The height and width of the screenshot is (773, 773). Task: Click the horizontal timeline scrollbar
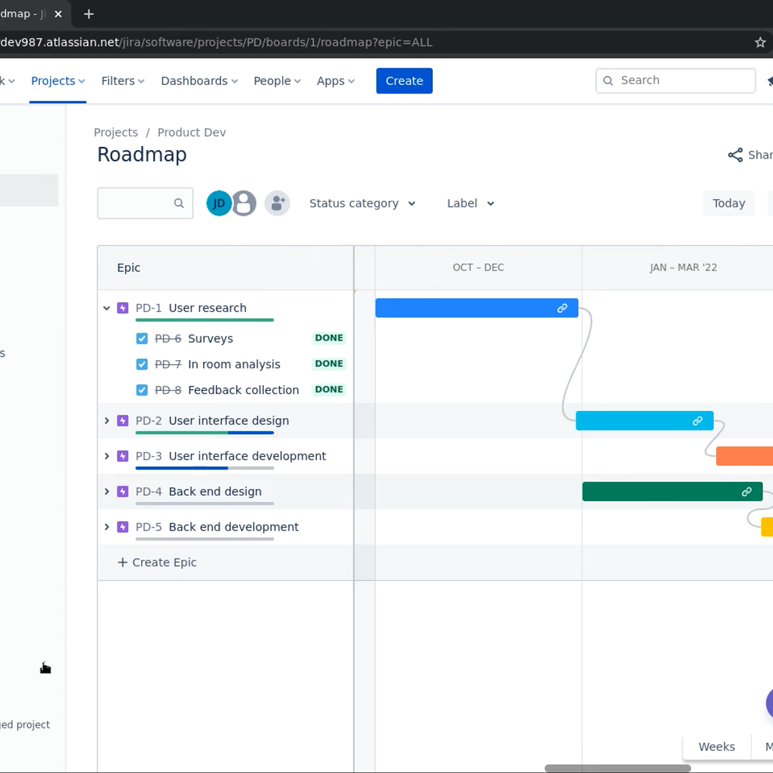click(618, 768)
